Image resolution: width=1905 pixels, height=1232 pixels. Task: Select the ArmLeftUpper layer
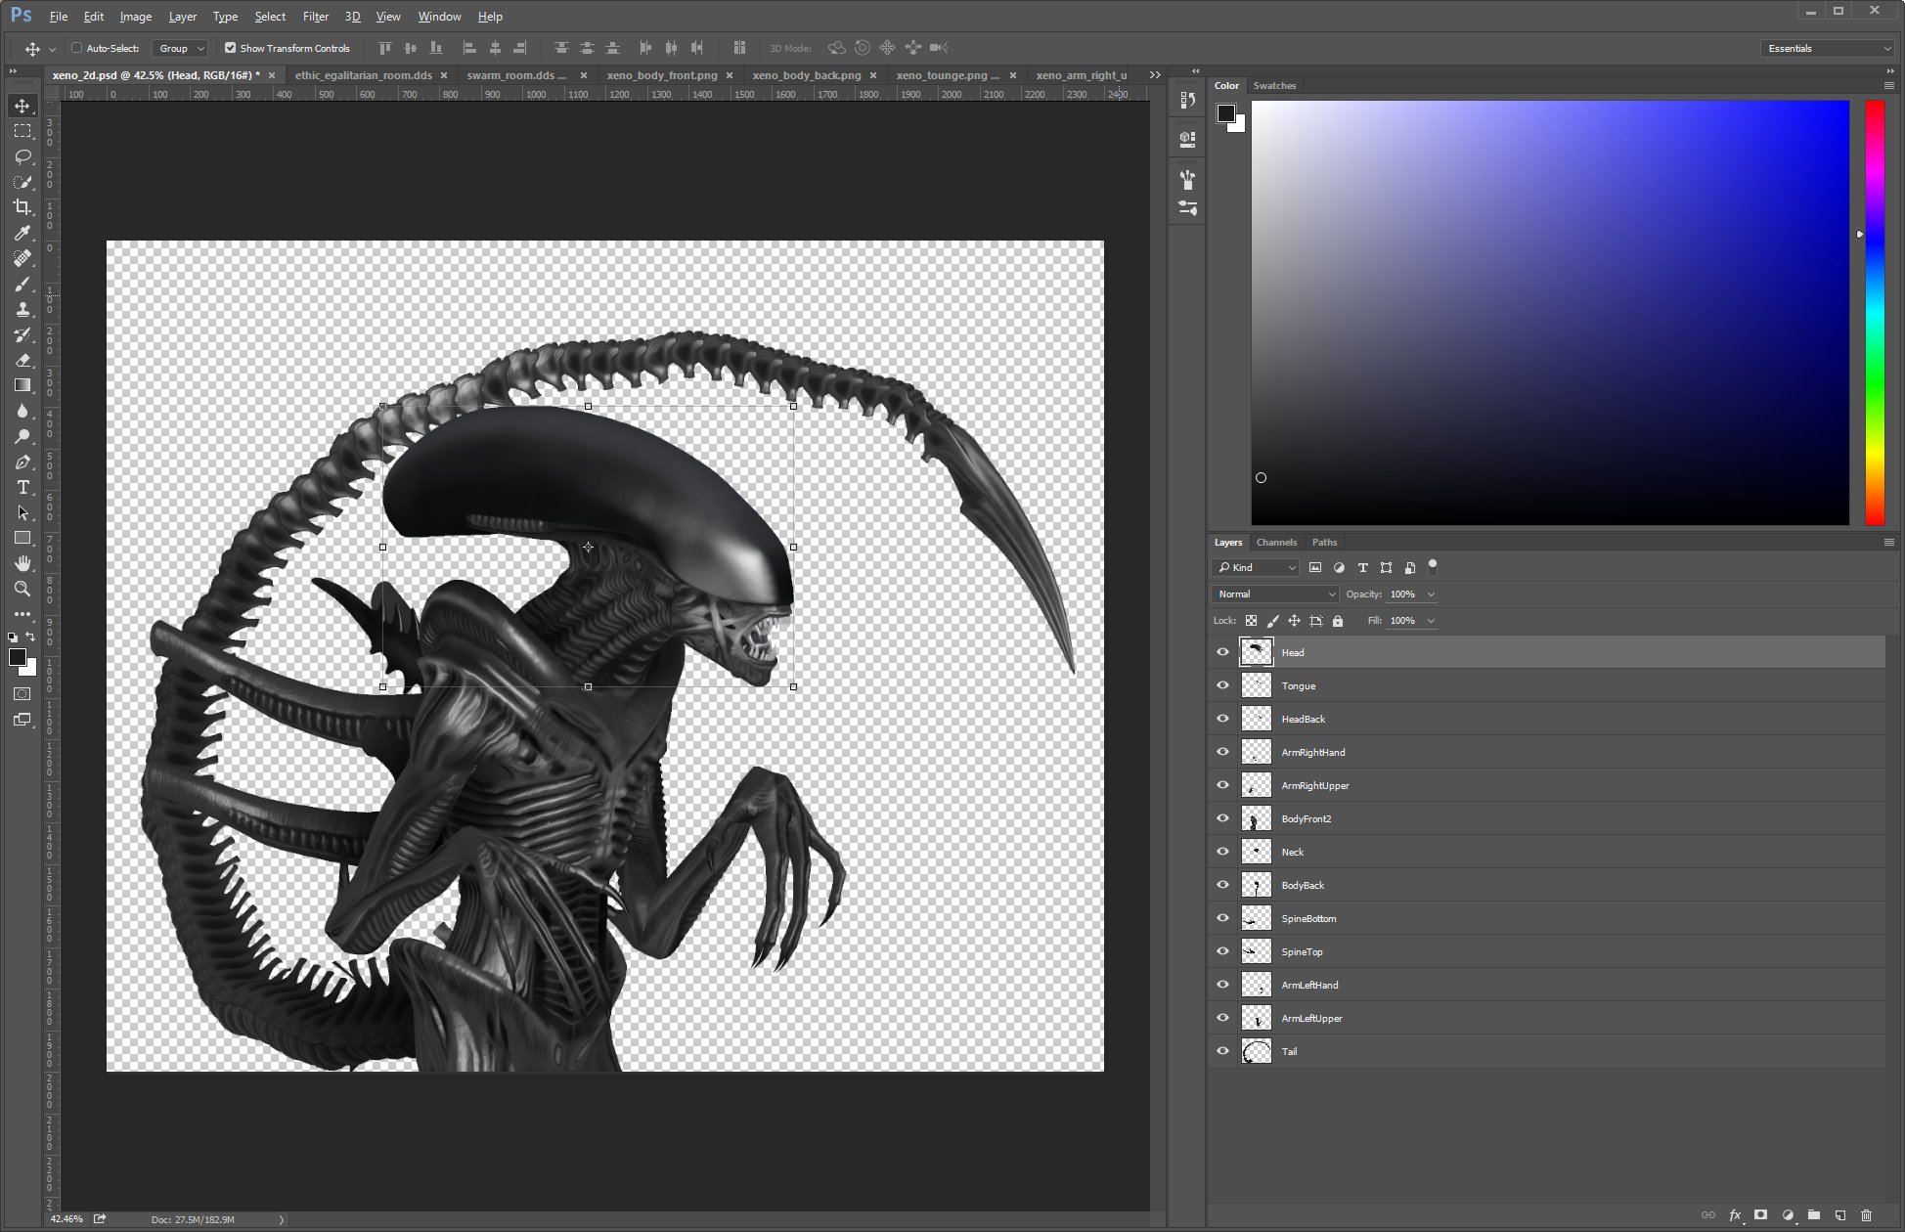(1546, 1018)
